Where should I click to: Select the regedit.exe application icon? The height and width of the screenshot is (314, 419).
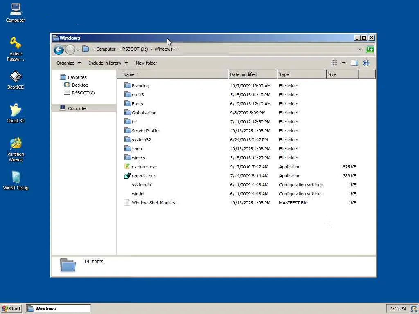[x=128, y=176]
